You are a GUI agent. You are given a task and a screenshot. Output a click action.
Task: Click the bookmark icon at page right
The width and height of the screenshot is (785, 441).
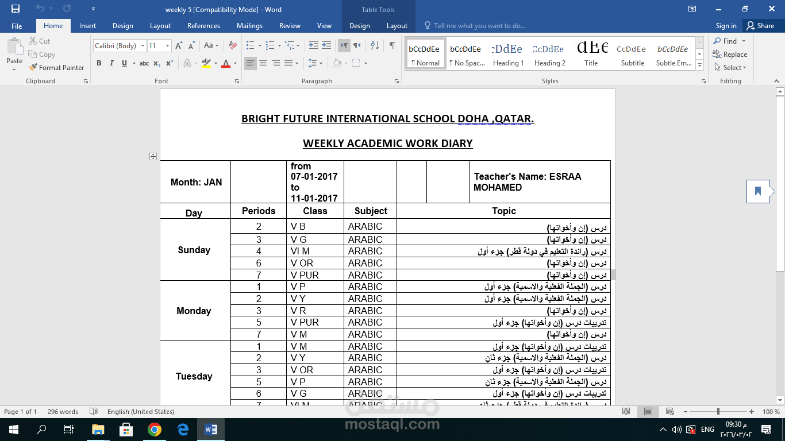pos(758,191)
